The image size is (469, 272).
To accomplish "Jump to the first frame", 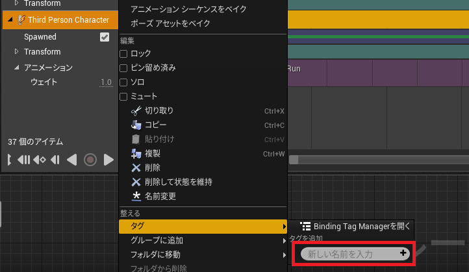I will (x=23, y=160).
